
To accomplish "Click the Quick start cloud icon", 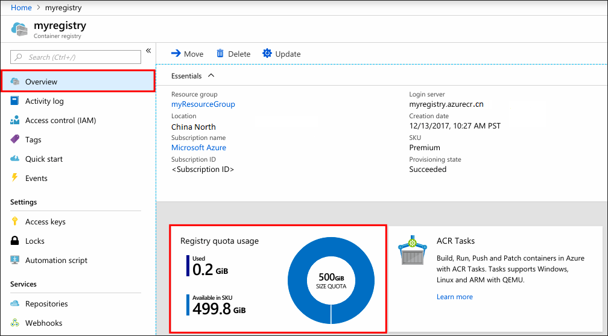I will point(15,159).
